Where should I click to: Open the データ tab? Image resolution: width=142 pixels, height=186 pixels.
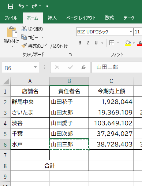click(x=129, y=18)
